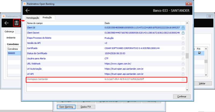Select 'Status do Certificado' field name
Screen dimensions: 215x112
[x=37, y=53]
